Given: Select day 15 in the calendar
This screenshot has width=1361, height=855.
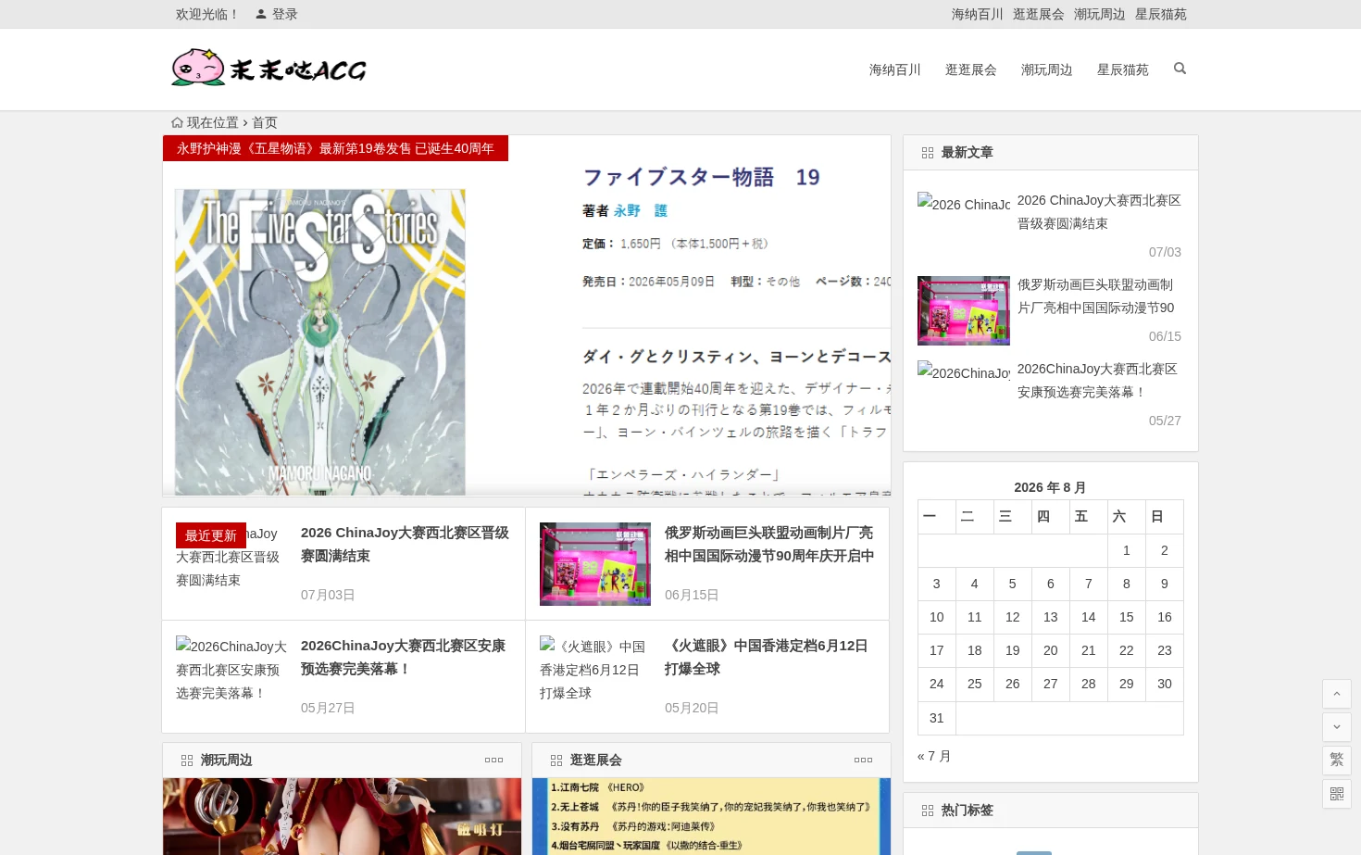Looking at the screenshot, I should tap(1127, 617).
